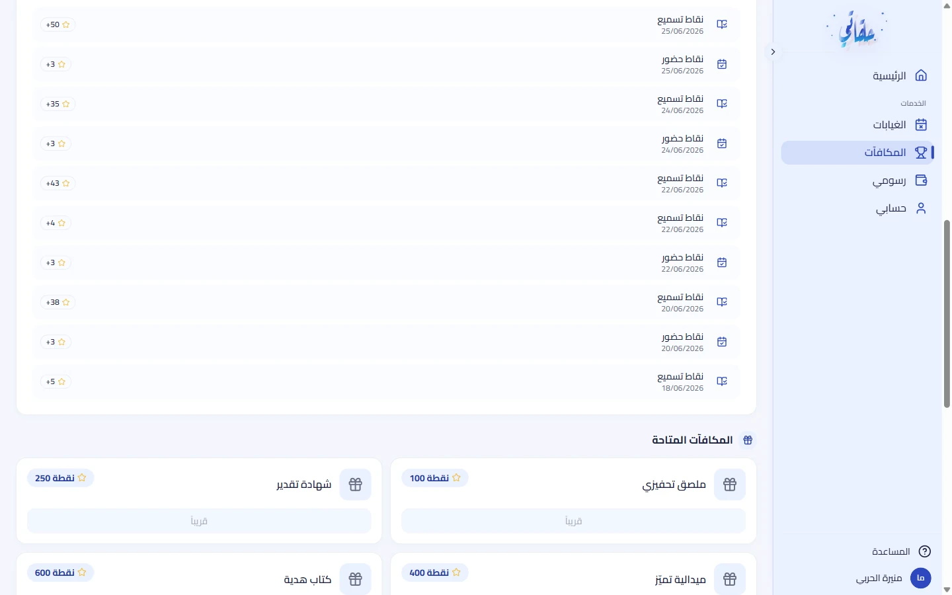Image resolution: width=952 pixels, height=595 pixels.
Task: Click calendar icon of 25/06/2026 نقاط حضور
Action: [722, 64]
